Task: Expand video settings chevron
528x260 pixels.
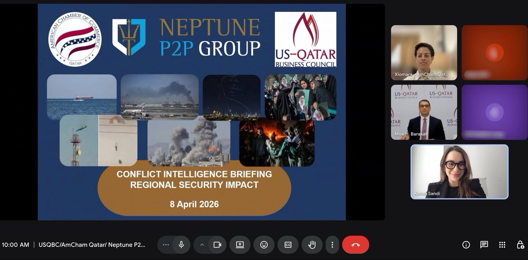Action: coord(202,245)
